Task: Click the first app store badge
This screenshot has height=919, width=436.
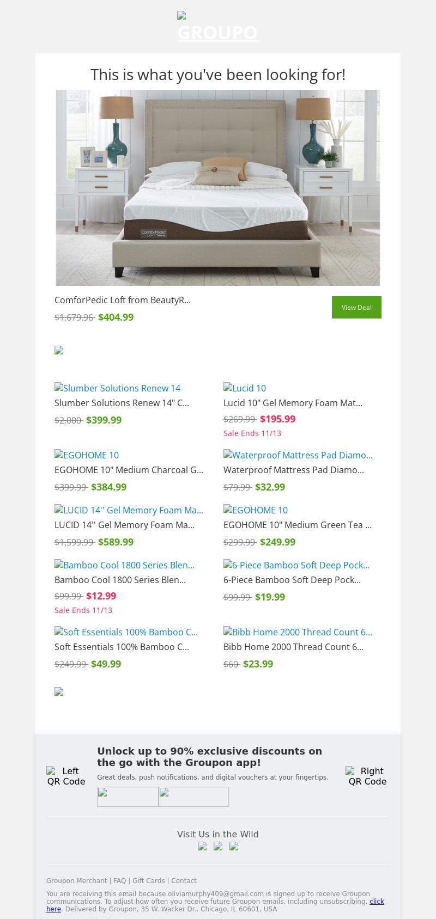Action: (x=128, y=797)
